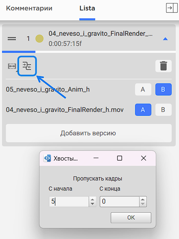
Task: Collapse the side panel with arrow icon
Action: tap(172, 8)
